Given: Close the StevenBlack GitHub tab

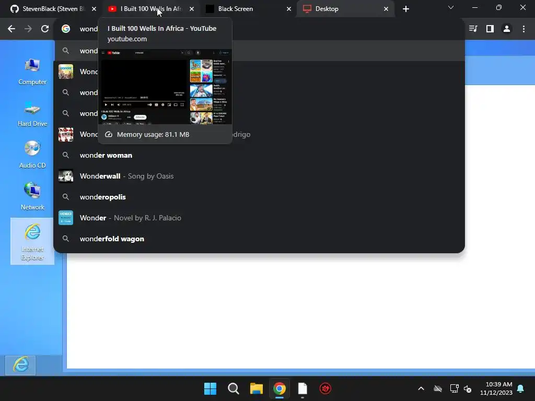Looking at the screenshot, I should pyautogui.click(x=94, y=9).
